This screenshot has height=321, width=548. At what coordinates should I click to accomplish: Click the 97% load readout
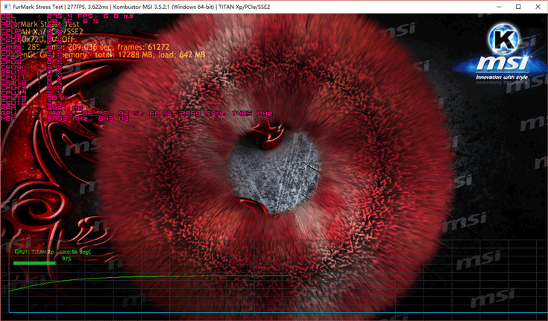(x=66, y=259)
